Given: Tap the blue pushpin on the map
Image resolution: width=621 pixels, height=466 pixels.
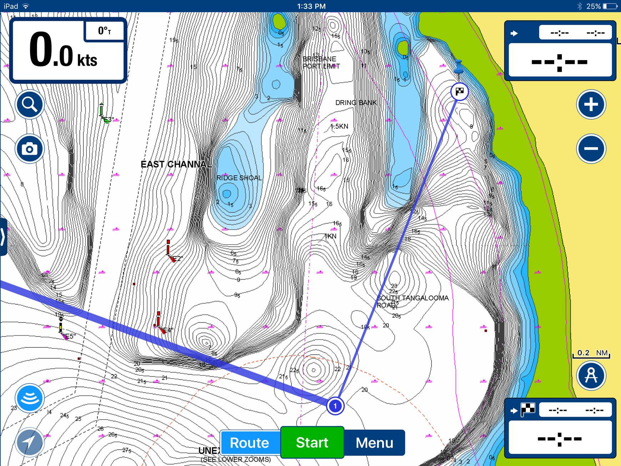Looking at the screenshot, I should (459, 66).
